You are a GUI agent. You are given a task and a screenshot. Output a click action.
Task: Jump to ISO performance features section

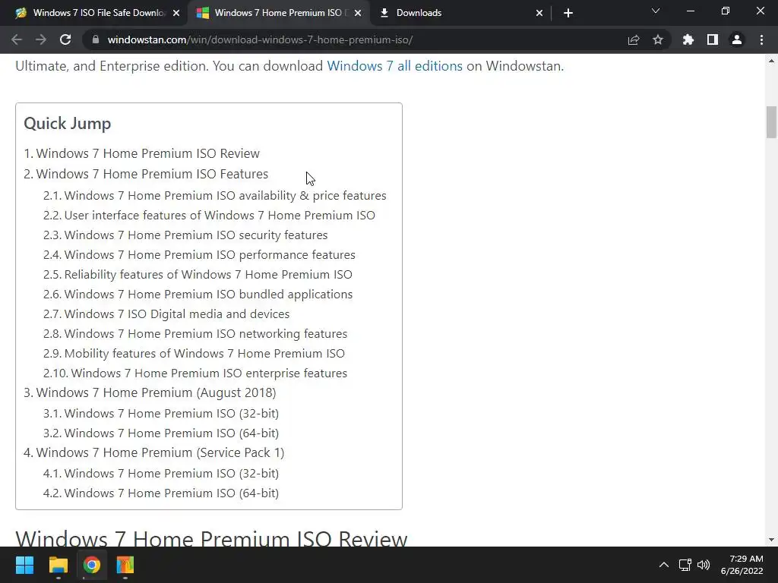coord(210,255)
